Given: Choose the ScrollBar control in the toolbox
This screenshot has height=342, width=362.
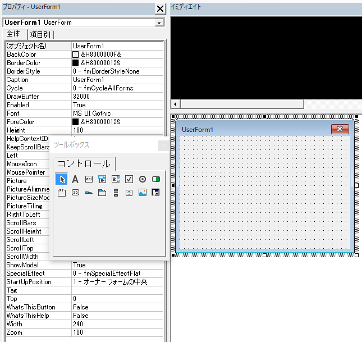Looking at the screenshot, I should click(116, 193).
